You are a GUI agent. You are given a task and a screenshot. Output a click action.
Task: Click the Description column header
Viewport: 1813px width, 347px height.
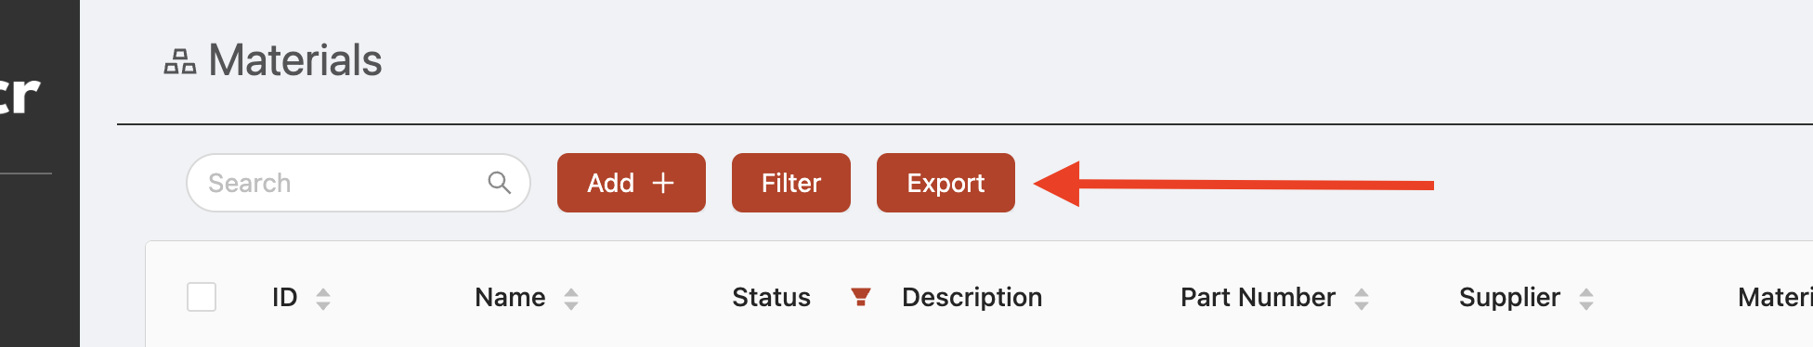pyautogui.click(x=972, y=297)
